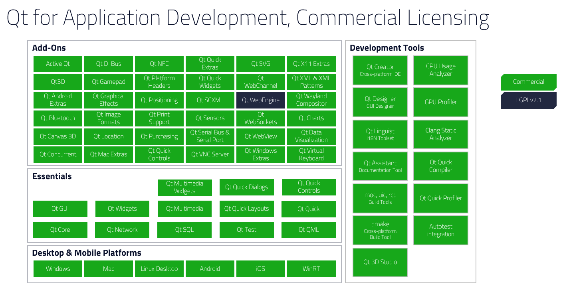Image resolution: width=563 pixels, height=288 pixels.
Task: Select the Qt Charts add-on tile
Action: tap(311, 118)
